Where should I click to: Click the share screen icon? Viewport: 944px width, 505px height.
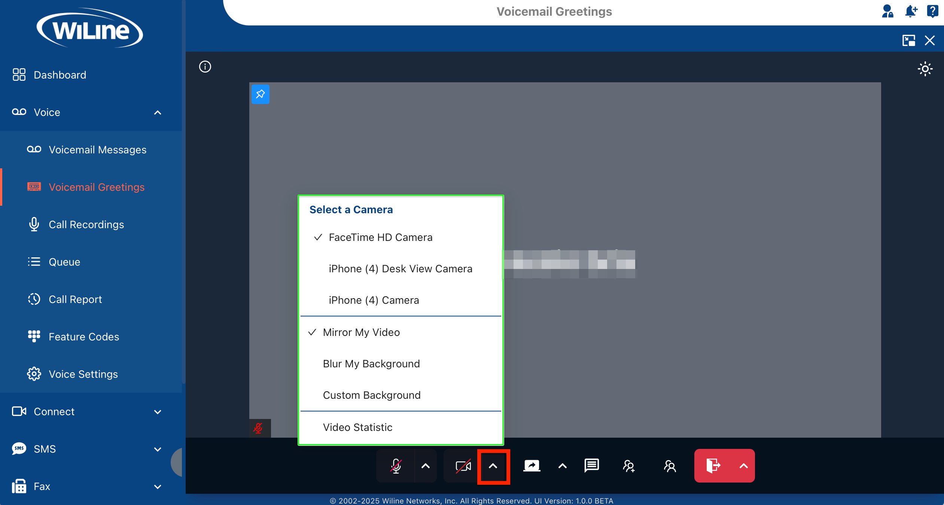coord(532,466)
